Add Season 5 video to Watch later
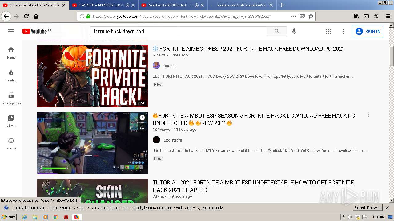394x221 pixels. pyautogui.click(x=142, y=118)
